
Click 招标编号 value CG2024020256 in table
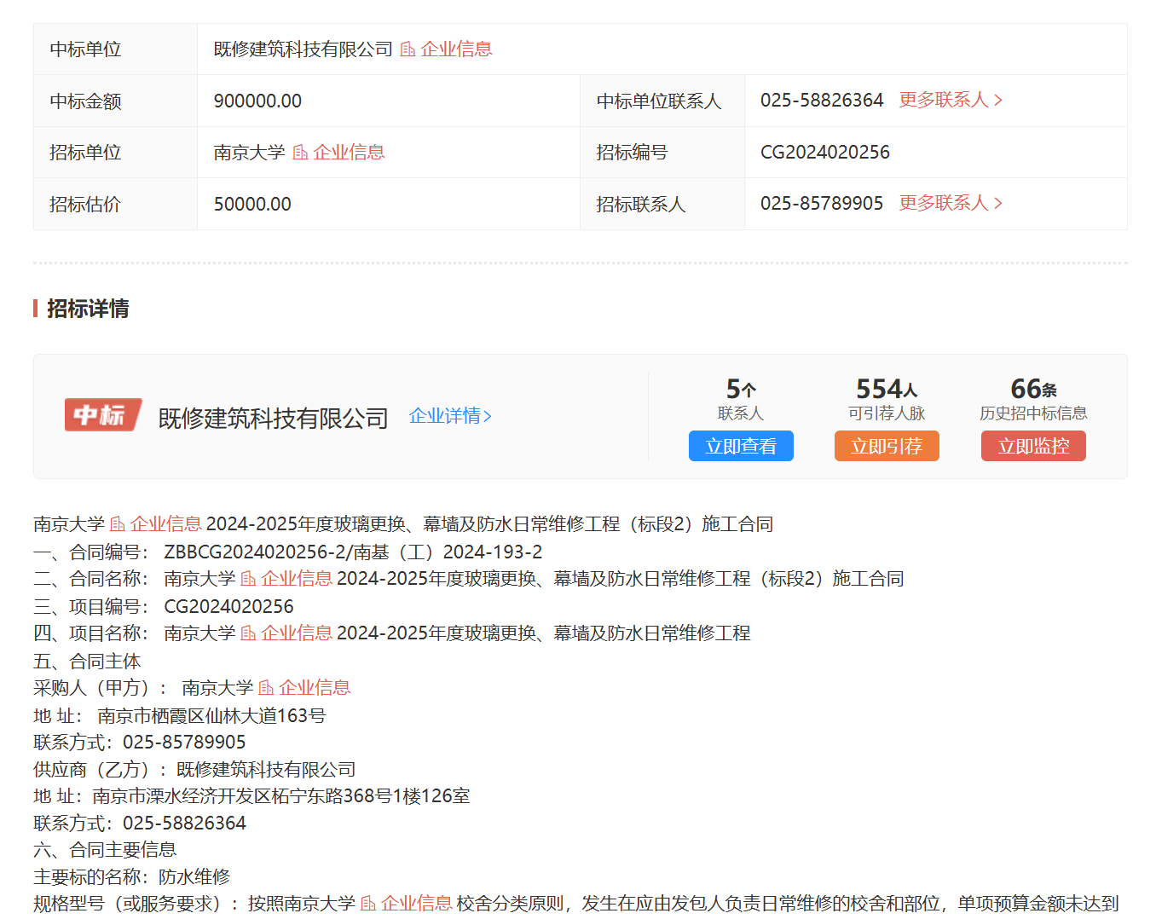[825, 153]
